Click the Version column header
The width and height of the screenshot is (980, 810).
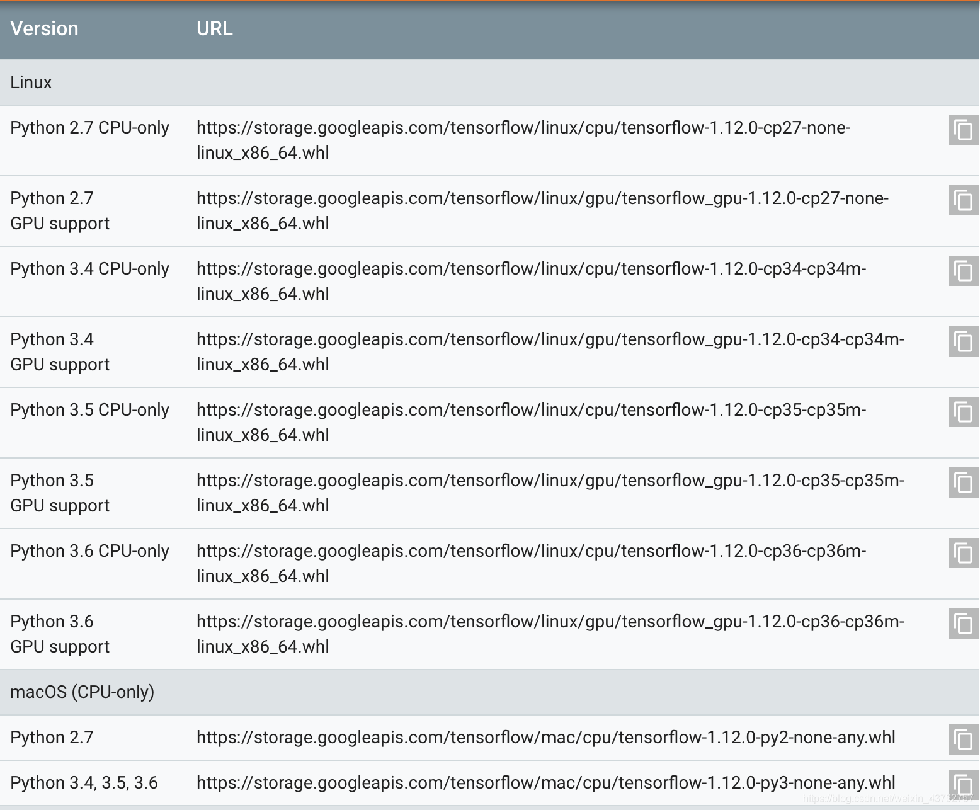tap(44, 28)
